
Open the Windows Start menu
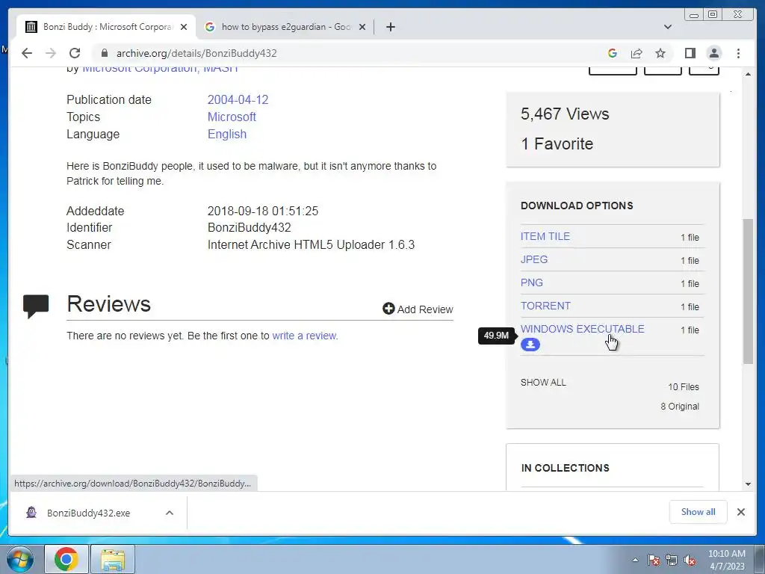(x=20, y=559)
